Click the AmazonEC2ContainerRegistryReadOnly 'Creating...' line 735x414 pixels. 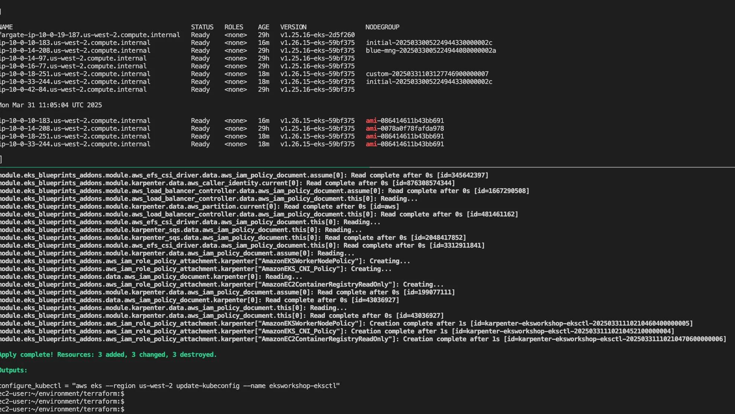pos(222,284)
